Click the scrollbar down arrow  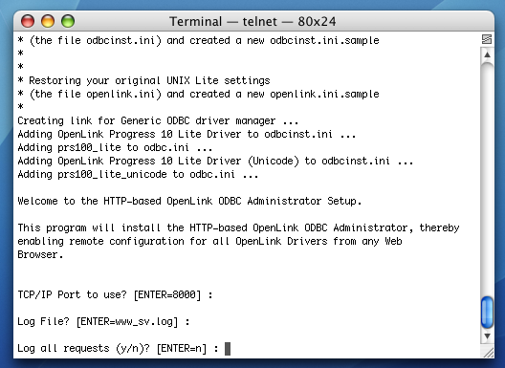point(487,336)
